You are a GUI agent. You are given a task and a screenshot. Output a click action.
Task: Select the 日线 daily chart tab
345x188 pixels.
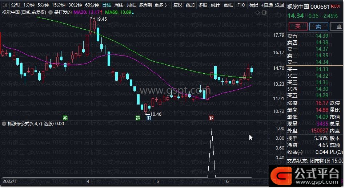[107, 5]
